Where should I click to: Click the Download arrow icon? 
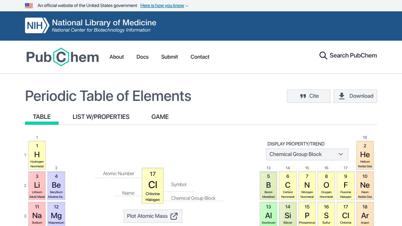(x=342, y=96)
